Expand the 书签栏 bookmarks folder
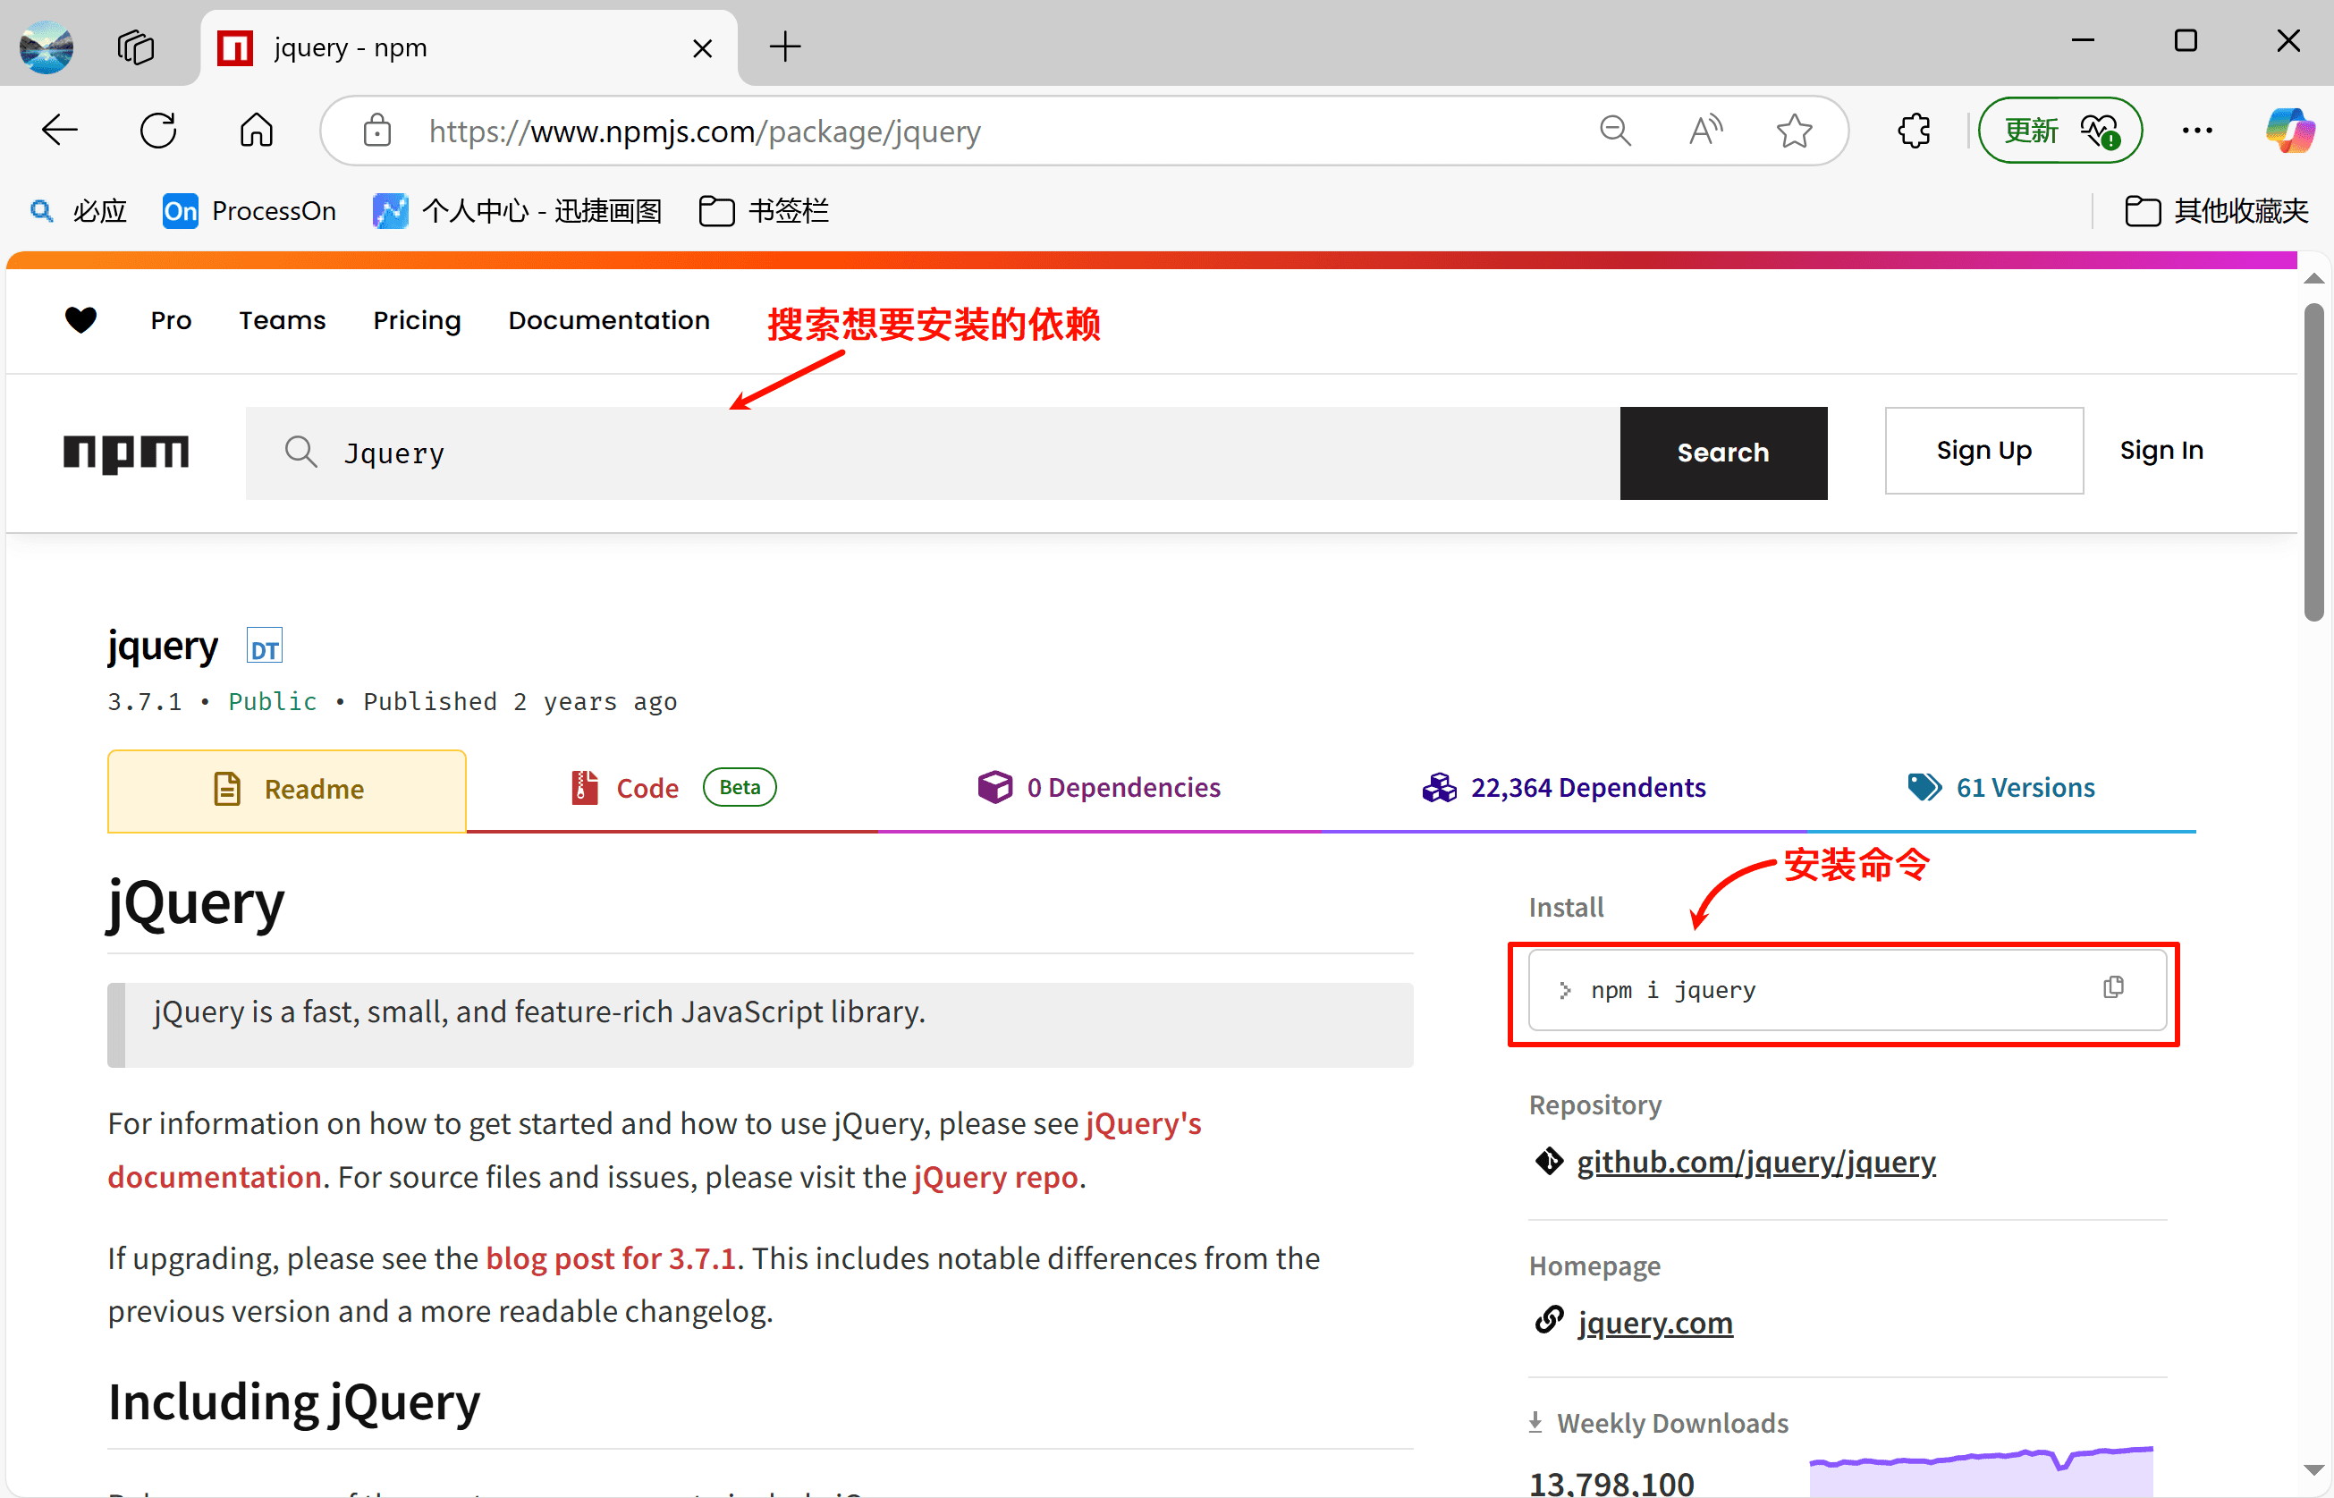The width and height of the screenshot is (2334, 1498). tap(765, 211)
